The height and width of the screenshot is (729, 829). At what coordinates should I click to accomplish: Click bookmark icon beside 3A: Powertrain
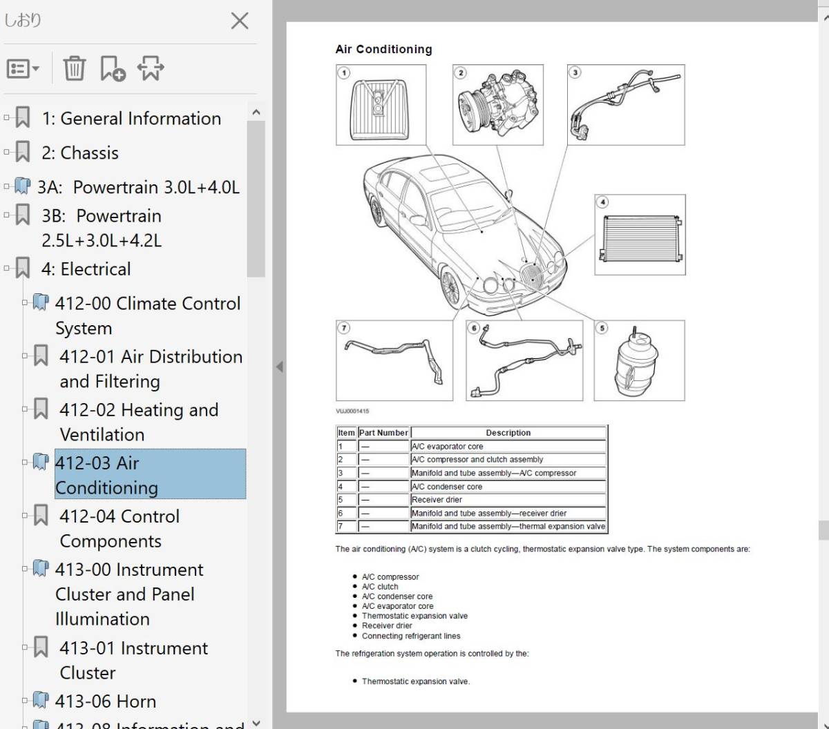[x=23, y=186]
